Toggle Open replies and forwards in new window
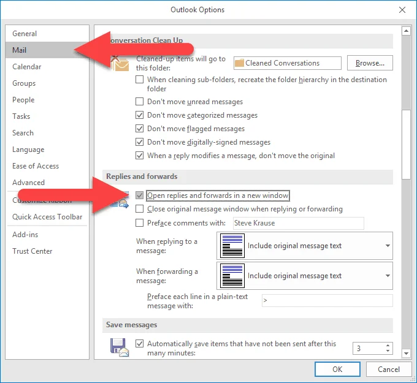417x383 pixels. (x=139, y=195)
